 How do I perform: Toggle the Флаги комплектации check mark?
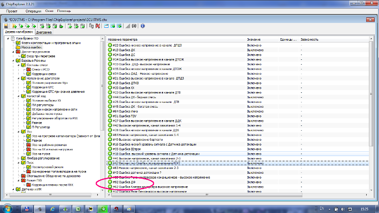click(x=18, y=42)
